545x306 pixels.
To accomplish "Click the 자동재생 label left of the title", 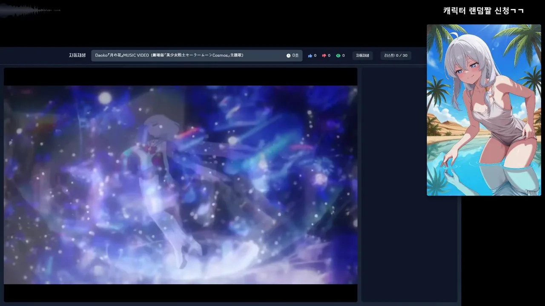I will [x=77, y=55].
